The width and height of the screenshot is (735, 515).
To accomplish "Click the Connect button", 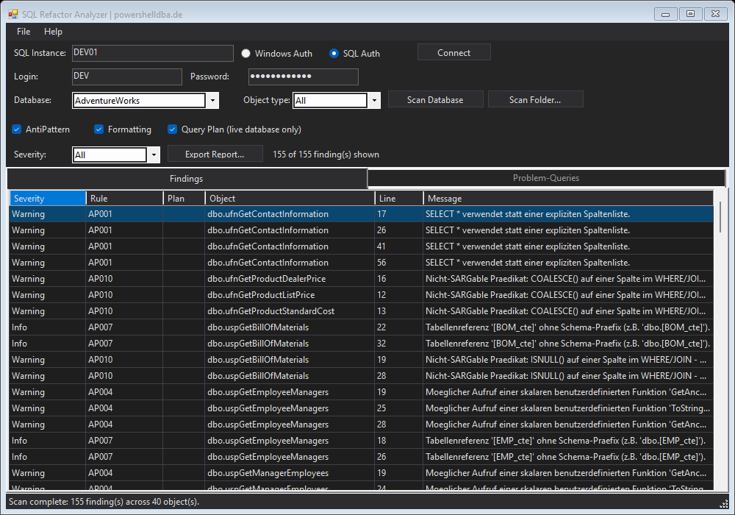I will click(x=453, y=52).
